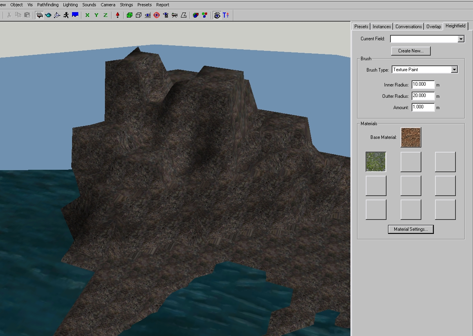Expand the Brush Type dropdown
Screen dimensions: 473x336
coord(454,70)
